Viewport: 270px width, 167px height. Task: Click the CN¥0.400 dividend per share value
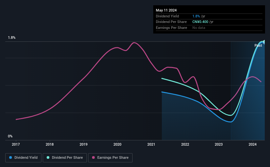point(200,22)
